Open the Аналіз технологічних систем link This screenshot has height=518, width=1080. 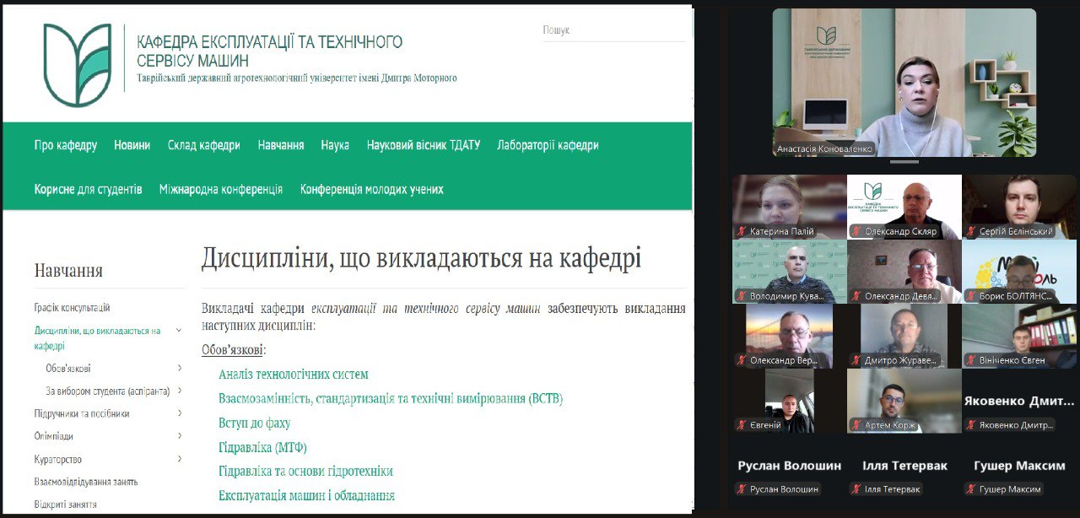pyautogui.click(x=294, y=374)
